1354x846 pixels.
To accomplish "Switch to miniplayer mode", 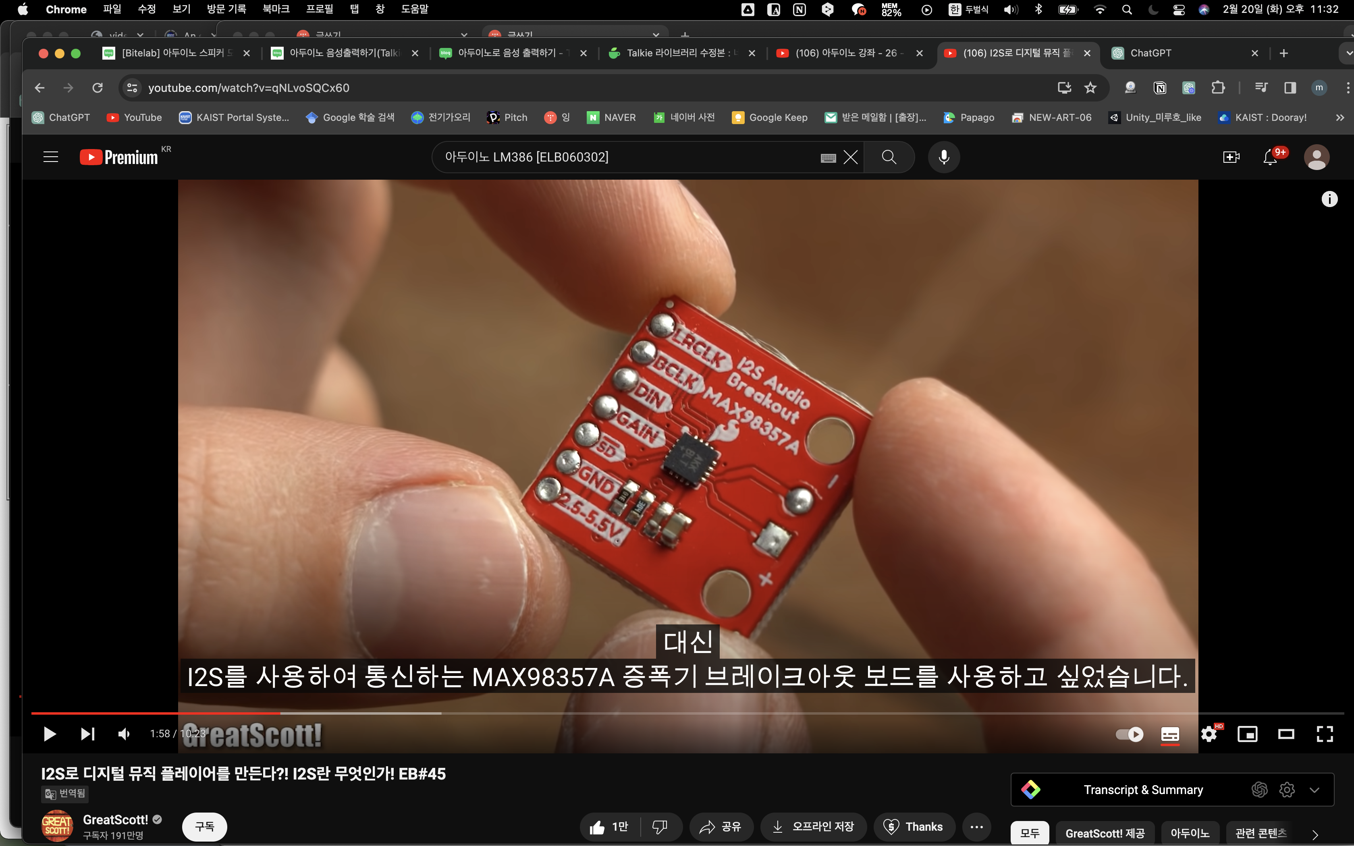I will coord(1247,734).
